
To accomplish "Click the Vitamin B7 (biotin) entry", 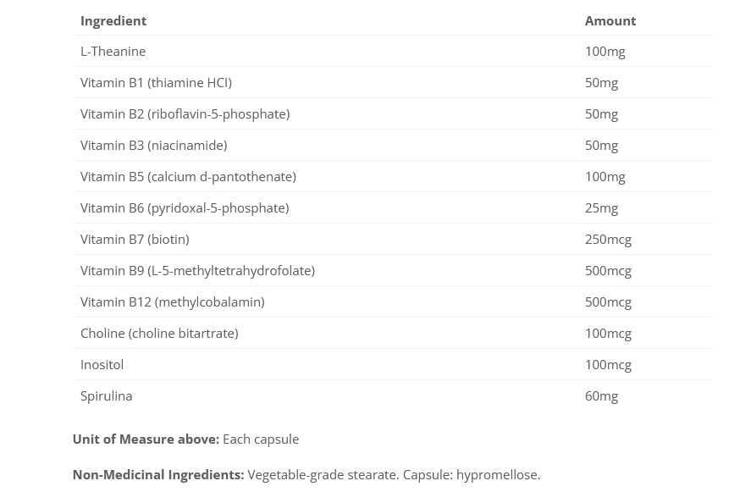I will 135,239.
